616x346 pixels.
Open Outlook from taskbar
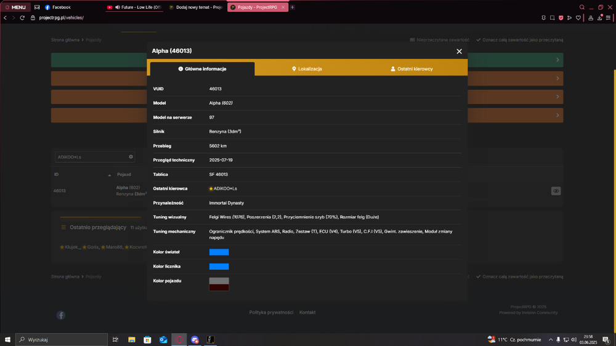(163, 340)
